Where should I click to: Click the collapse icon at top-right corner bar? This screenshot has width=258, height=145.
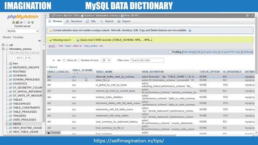pos(253,15)
